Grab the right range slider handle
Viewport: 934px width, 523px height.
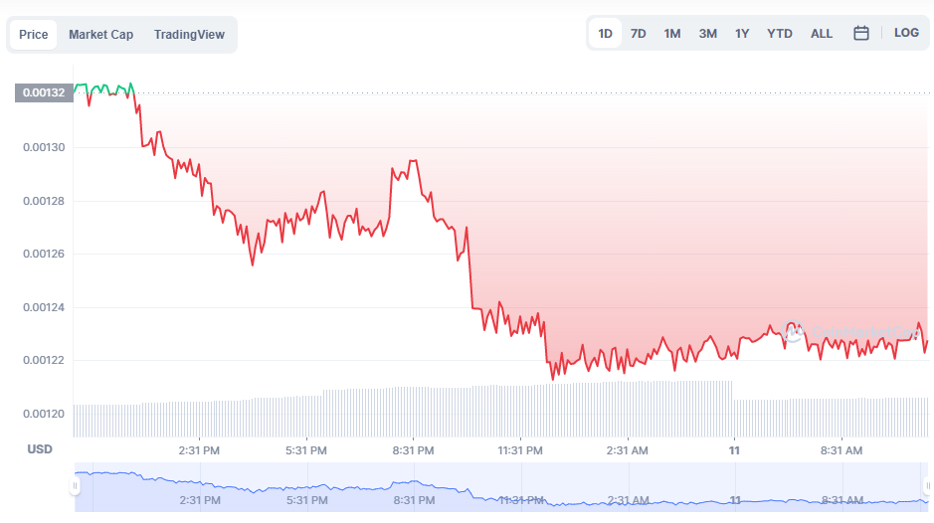927,486
